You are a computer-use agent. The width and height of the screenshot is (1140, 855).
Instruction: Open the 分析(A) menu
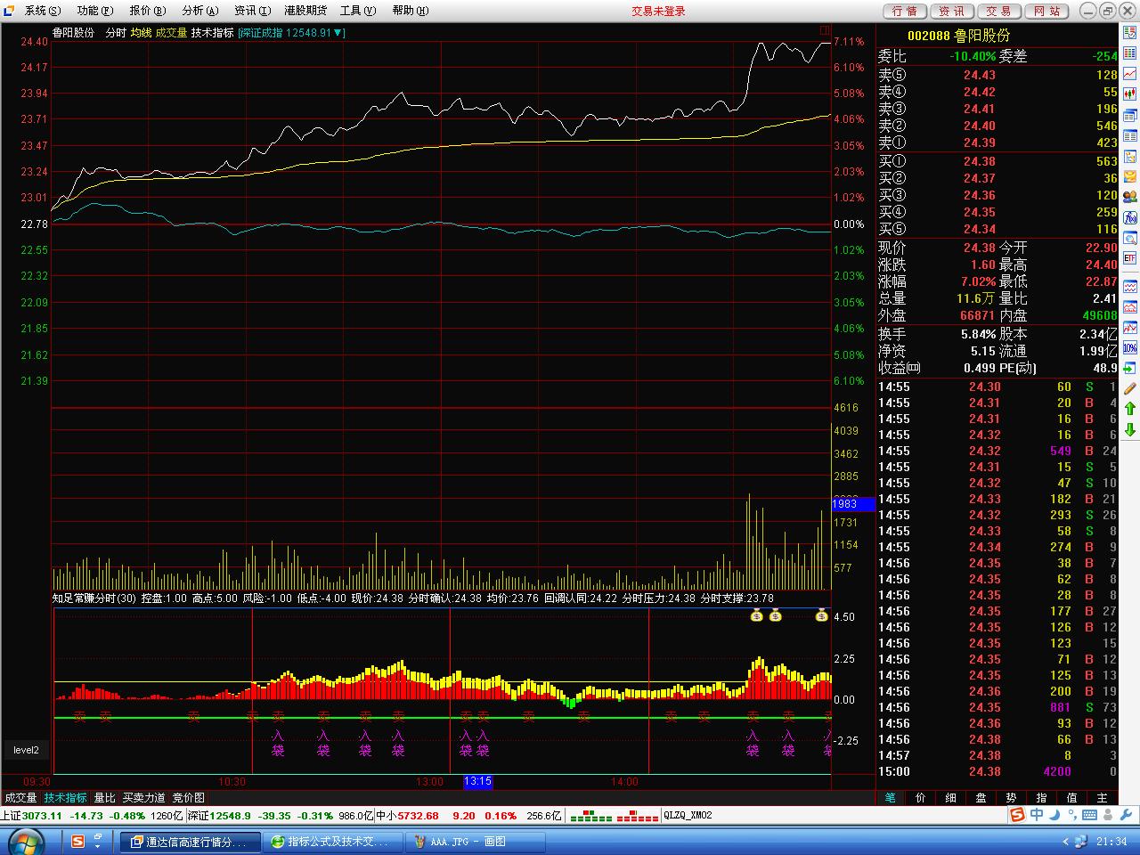pyautogui.click(x=200, y=11)
